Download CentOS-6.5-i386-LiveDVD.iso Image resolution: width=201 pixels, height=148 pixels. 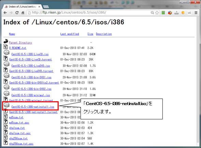coord(31,66)
